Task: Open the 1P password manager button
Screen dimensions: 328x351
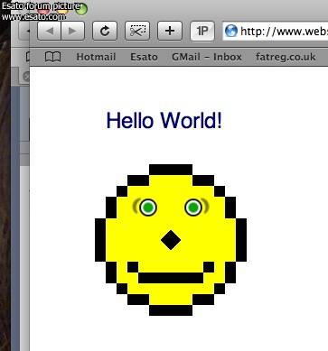Action: click(x=202, y=31)
